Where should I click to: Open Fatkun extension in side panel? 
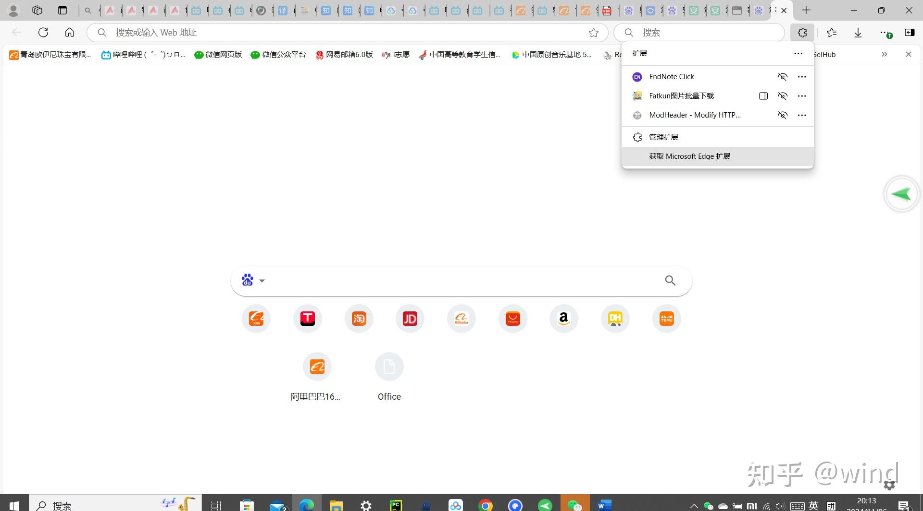pyautogui.click(x=763, y=96)
